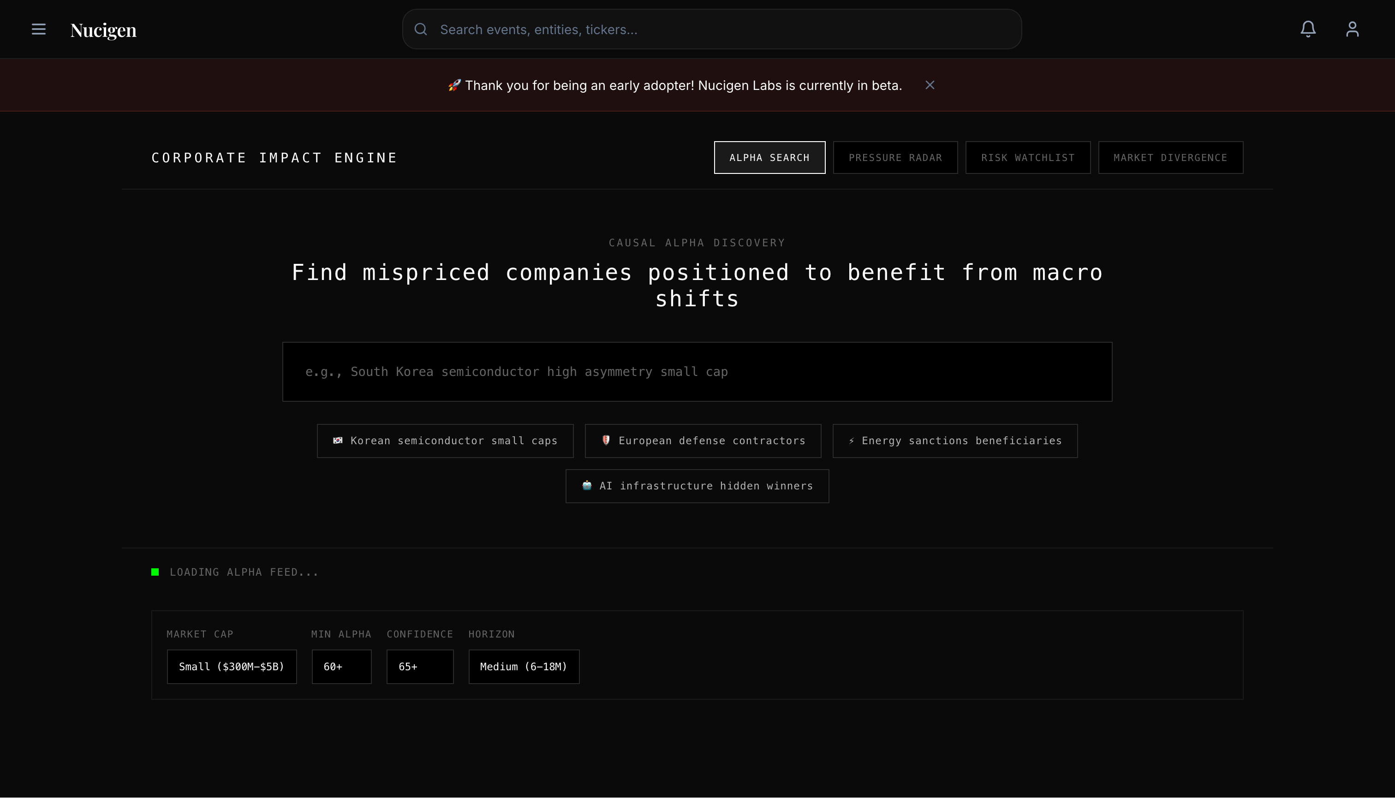Open the Min Alpha 60+ selector

[341, 667]
